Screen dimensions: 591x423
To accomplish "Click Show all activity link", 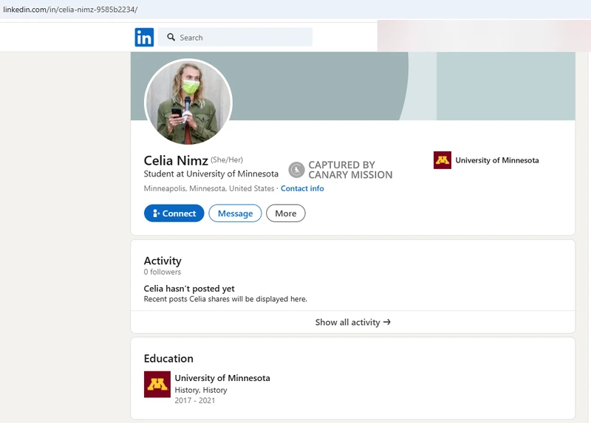I will click(x=353, y=322).
